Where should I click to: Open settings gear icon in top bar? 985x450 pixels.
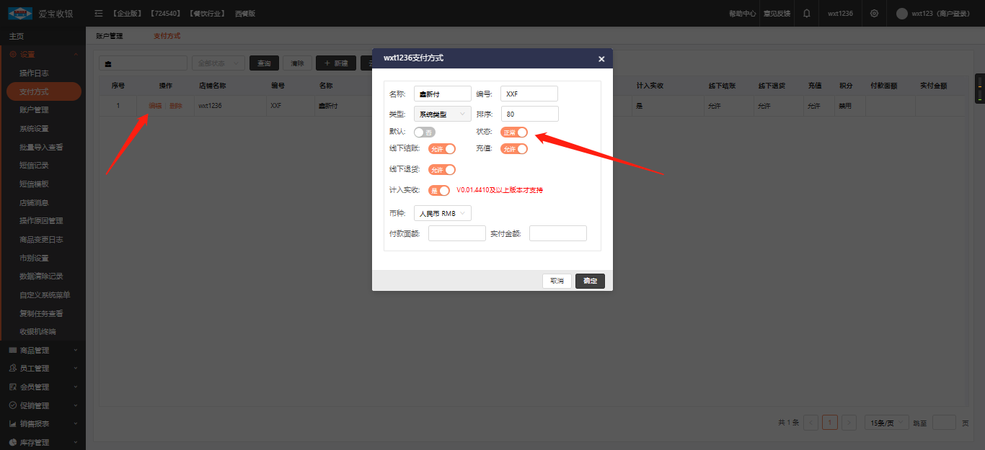tap(874, 13)
